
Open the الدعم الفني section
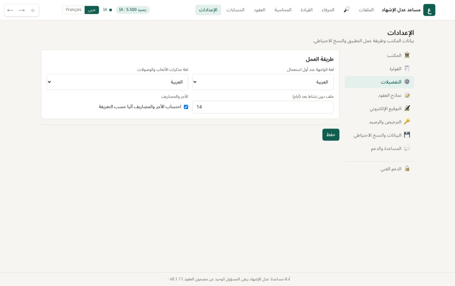pos(379,169)
